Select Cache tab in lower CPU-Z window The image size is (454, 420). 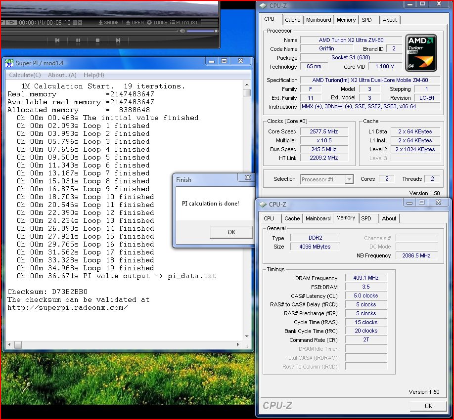292,218
